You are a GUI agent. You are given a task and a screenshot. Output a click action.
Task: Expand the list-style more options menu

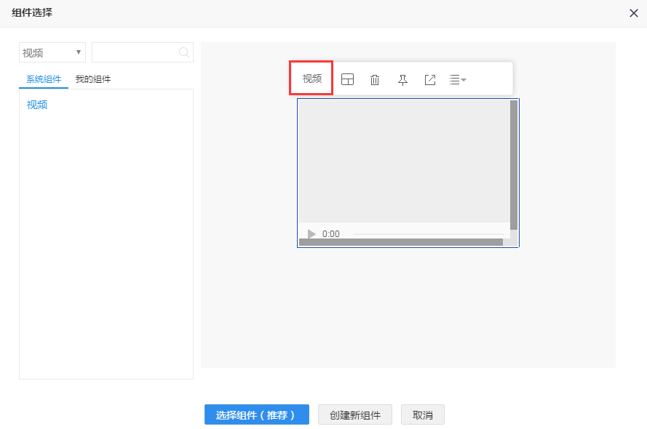457,80
